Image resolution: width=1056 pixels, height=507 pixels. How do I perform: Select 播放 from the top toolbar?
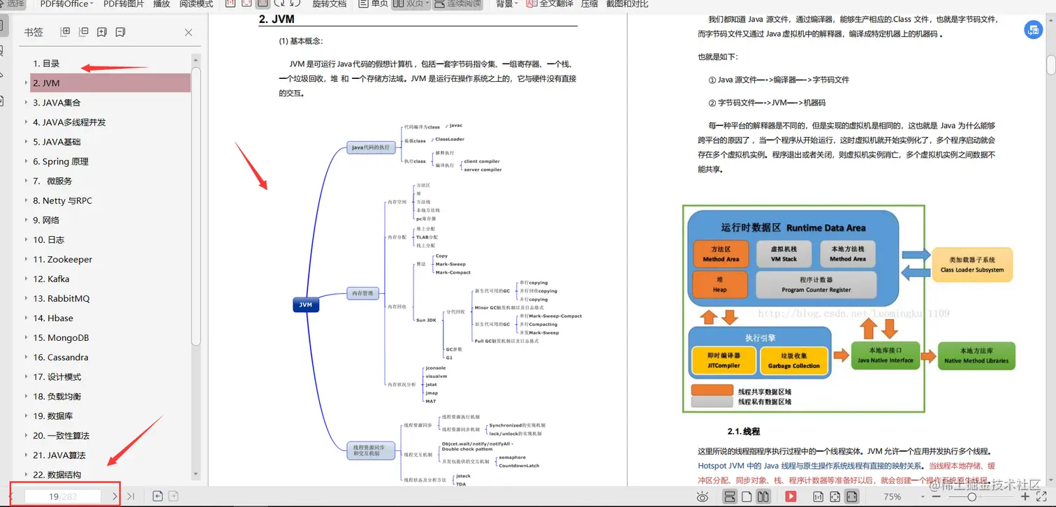[x=161, y=4]
